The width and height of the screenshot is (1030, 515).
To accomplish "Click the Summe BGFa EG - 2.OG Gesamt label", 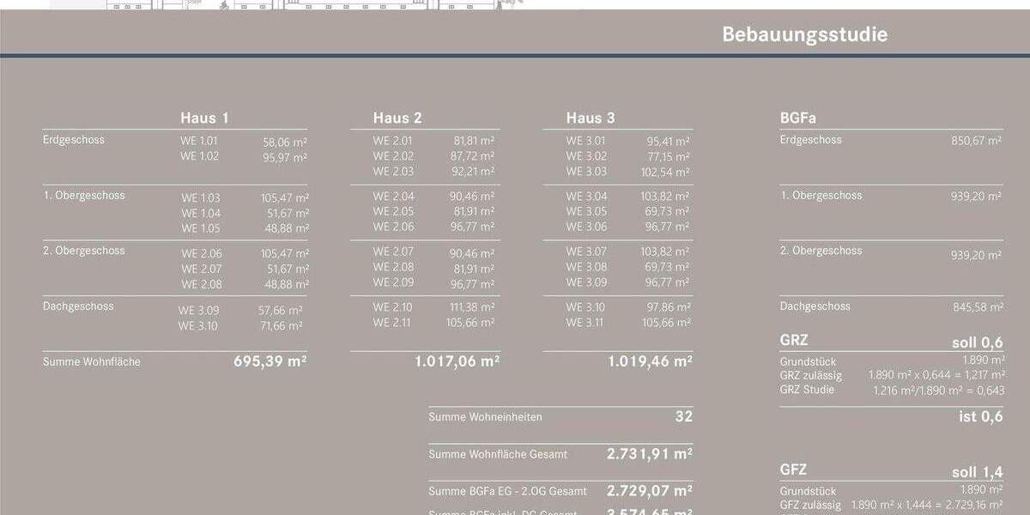I will pos(507,491).
